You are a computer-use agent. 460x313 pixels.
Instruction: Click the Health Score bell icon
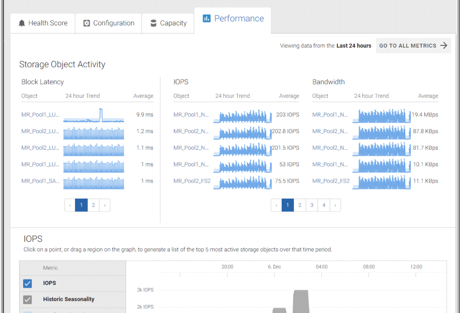[22, 23]
